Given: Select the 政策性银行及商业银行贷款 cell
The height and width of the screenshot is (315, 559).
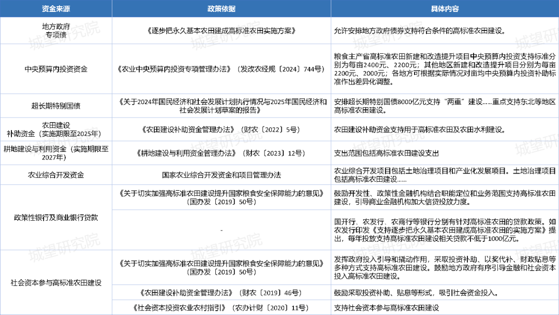Looking at the screenshot, I should (x=56, y=218).
